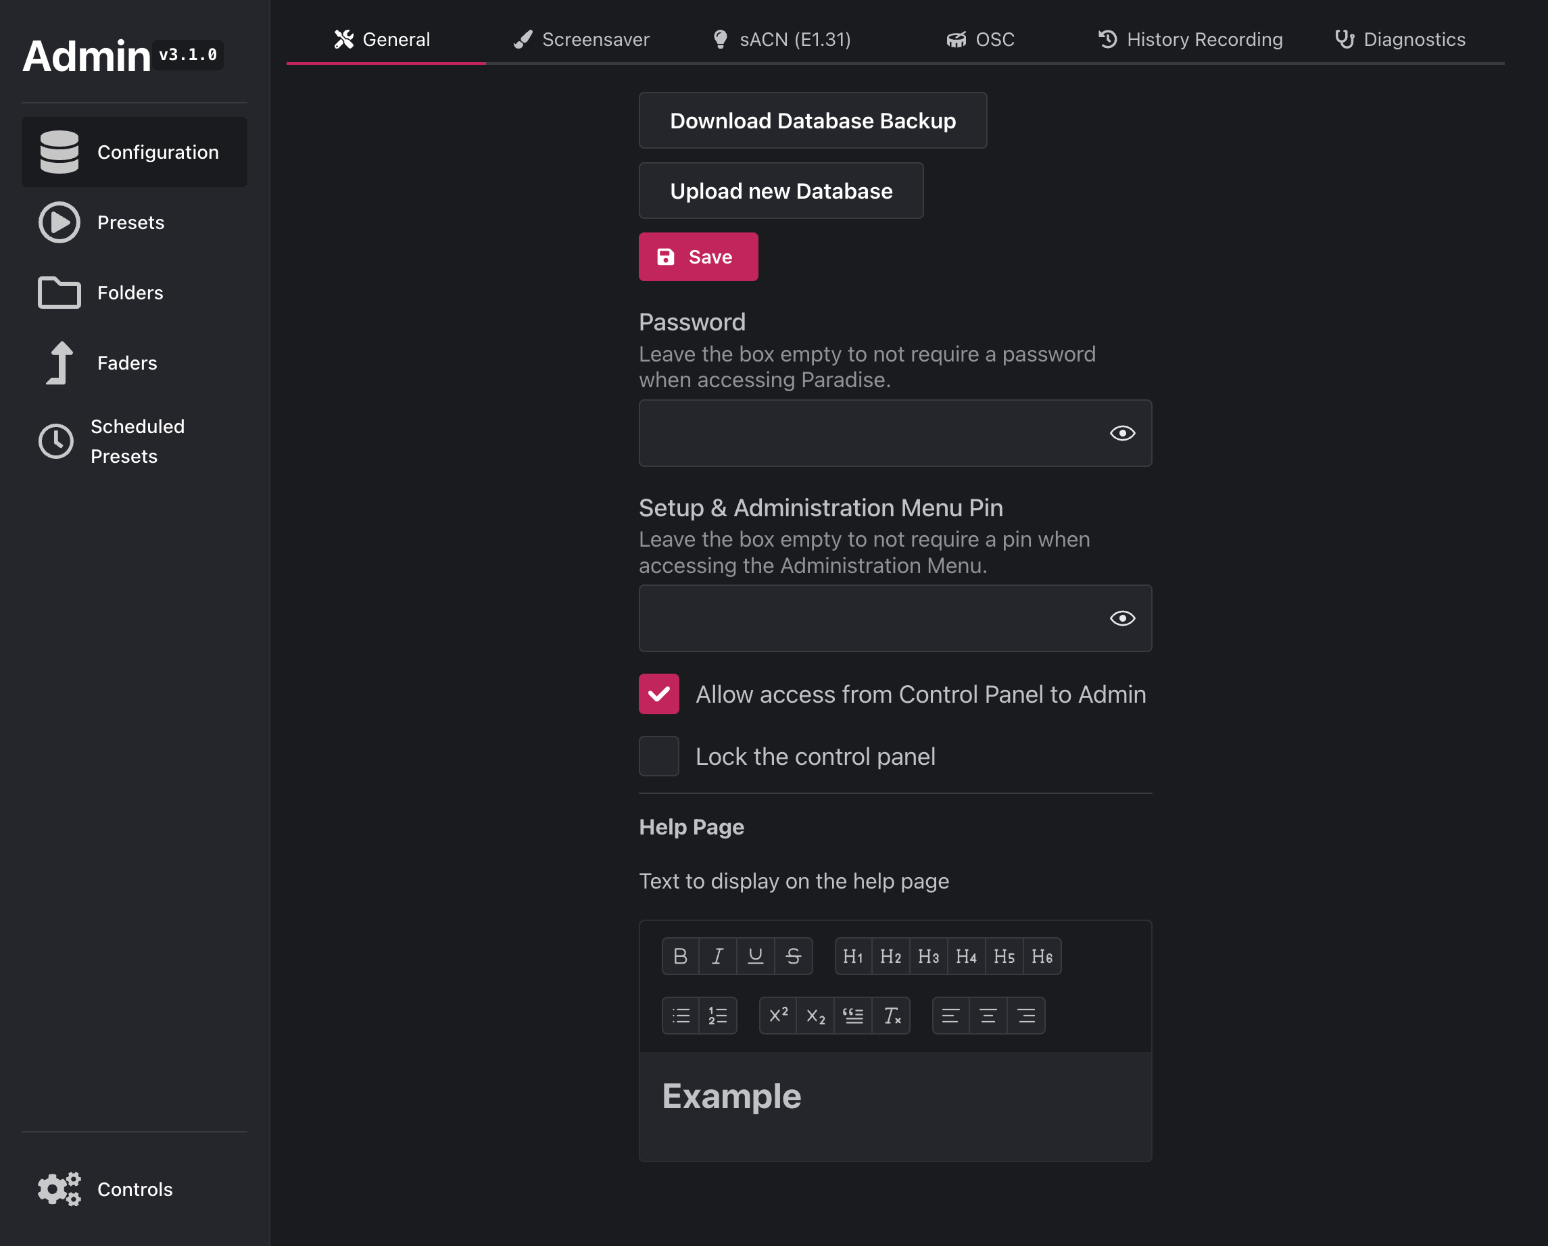Click Download Database Backup button
1548x1246 pixels.
[x=813, y=120]
